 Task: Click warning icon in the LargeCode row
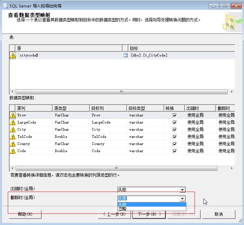(x=13, y=123)
